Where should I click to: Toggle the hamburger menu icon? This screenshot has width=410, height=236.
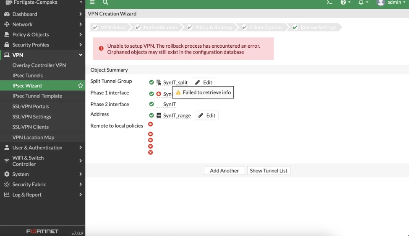tap(92, 3)
